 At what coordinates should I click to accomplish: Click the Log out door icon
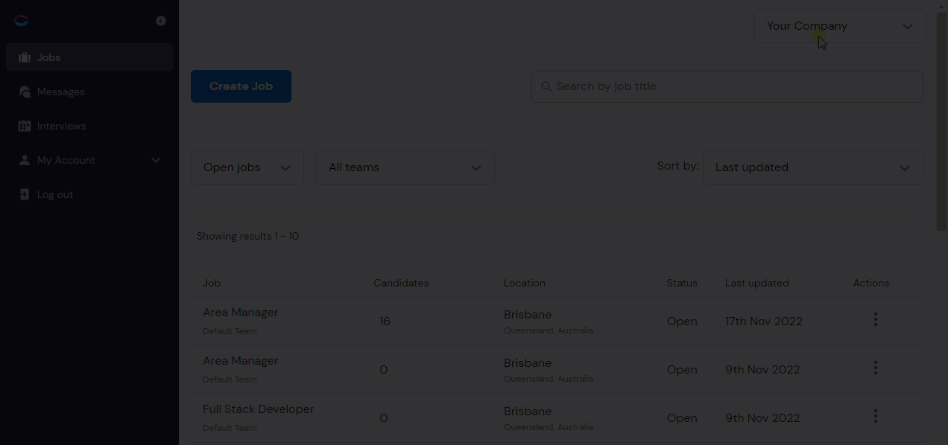click(x=25, y=194)
